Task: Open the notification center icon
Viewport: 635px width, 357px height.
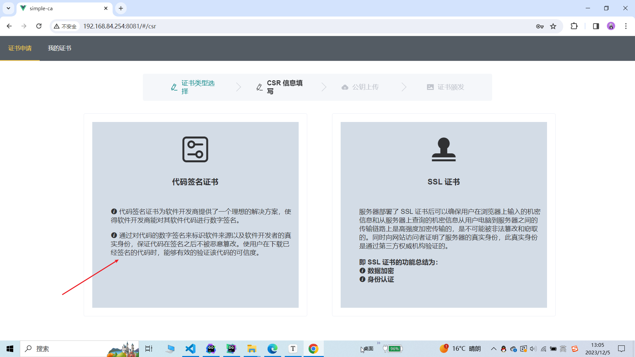Action: click(x=621, y=349)
